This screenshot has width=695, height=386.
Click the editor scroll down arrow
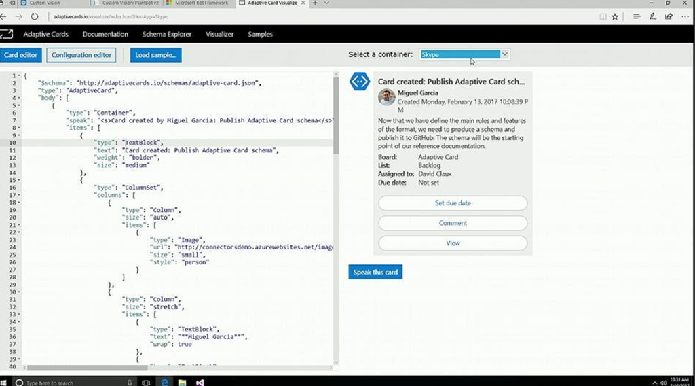click(335, 362)
